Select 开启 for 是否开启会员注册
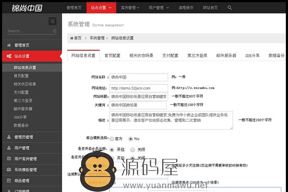The width and height of the screenshot is (288, 192). pos(112,150)
